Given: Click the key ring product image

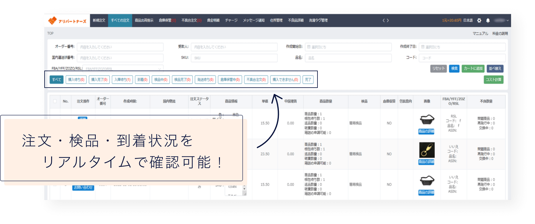Looking at the screenshot, I should pyautogui.click(x=427, y=150).
